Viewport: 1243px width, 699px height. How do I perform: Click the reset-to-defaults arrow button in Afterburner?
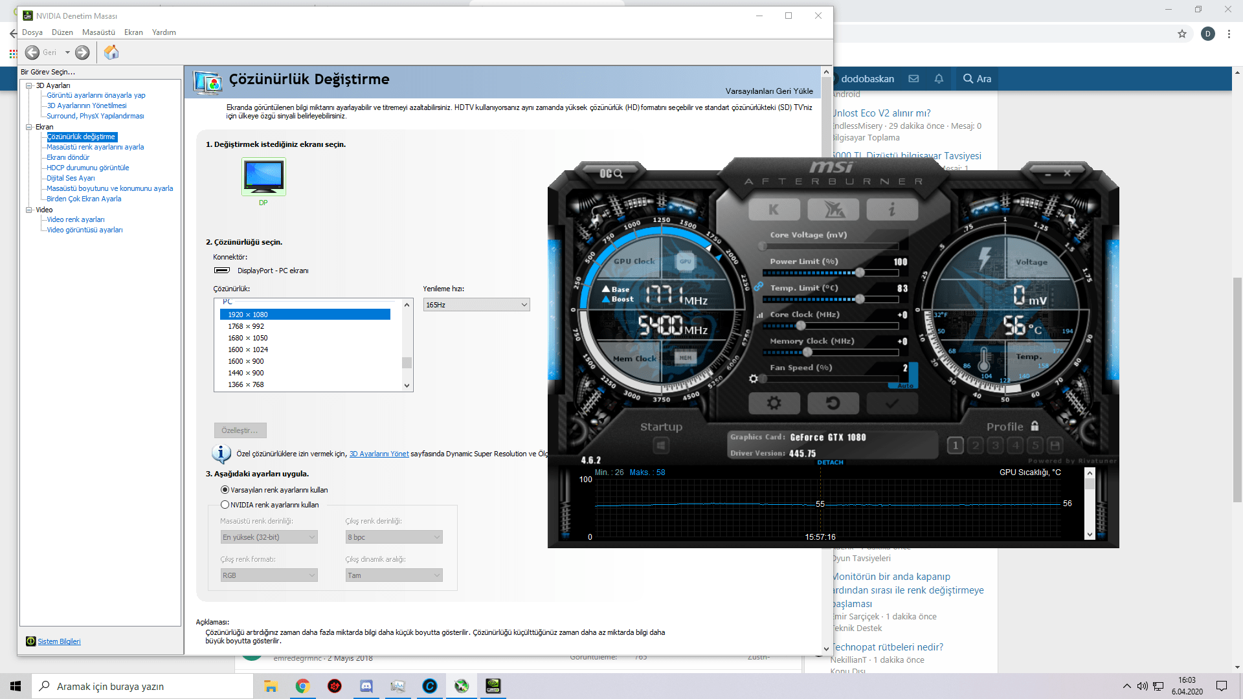coord(833,403)
